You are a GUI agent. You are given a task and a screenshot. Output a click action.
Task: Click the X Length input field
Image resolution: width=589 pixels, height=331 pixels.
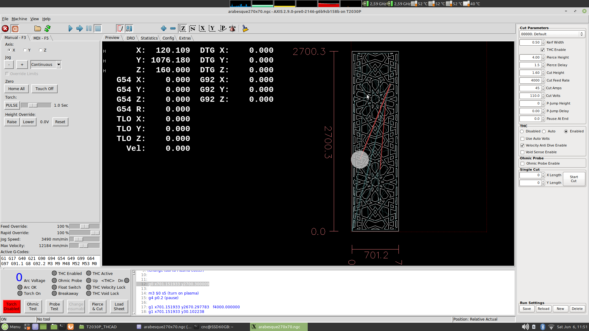tap(530, 175)
